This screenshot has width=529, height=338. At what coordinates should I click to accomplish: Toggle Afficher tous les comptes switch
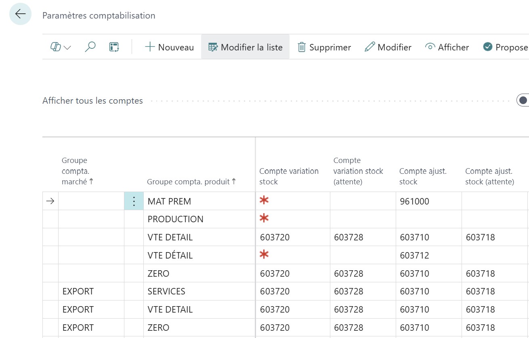[523, 100]
